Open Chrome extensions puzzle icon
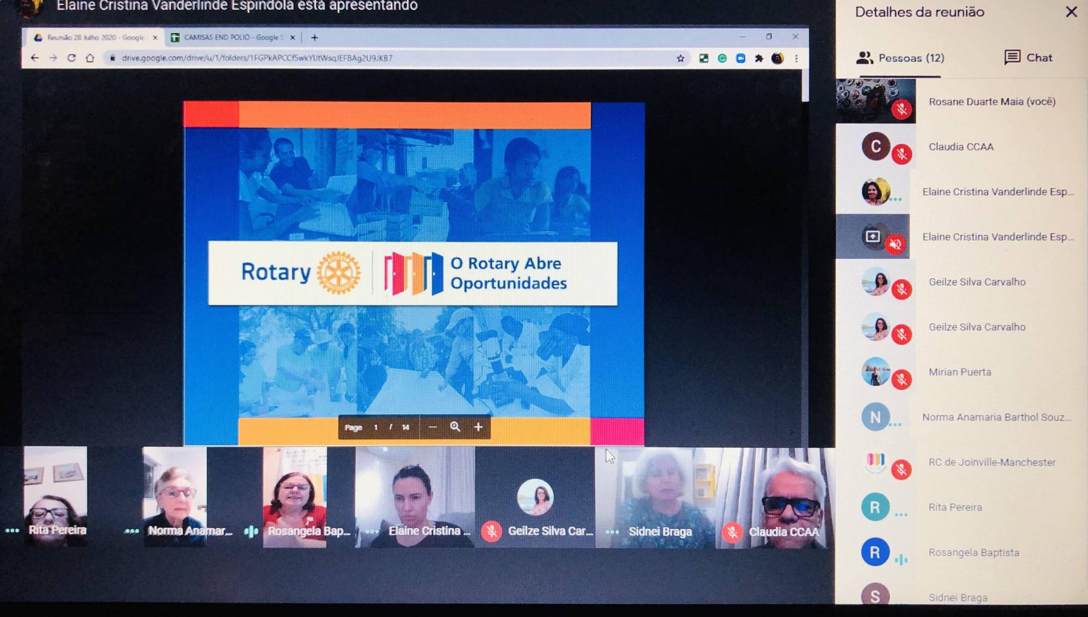The image size is (1088, 617). click(759, 58)
